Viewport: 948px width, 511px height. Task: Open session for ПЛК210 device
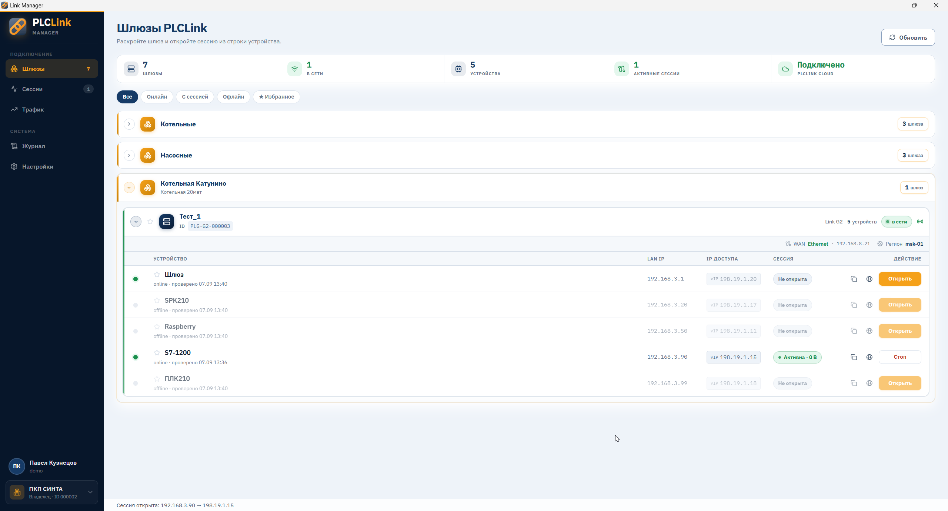(900, 383)
